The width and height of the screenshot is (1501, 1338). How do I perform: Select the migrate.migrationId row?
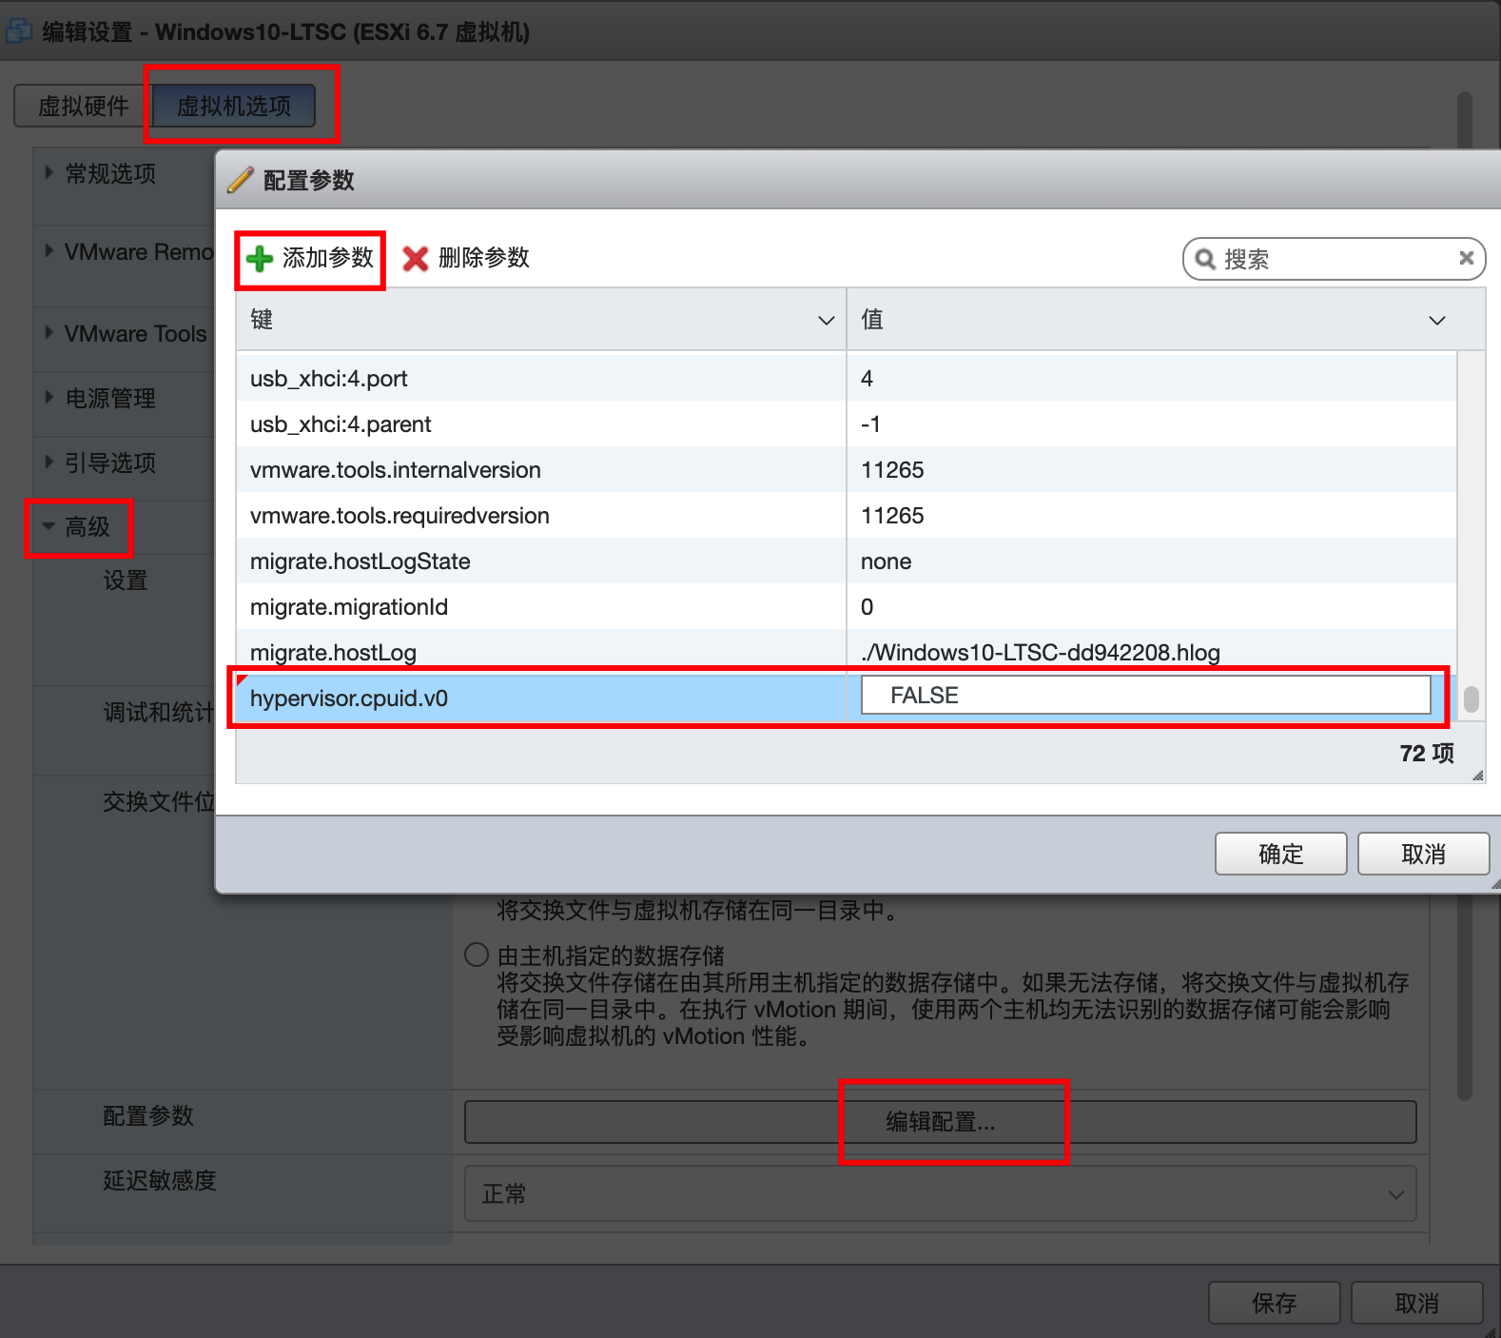coord(846,606)
